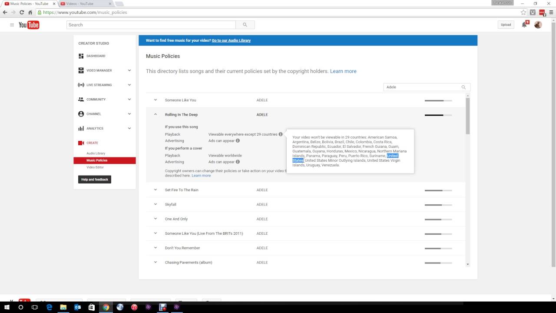Bookmark this page with the star icon

pos(523,12)
